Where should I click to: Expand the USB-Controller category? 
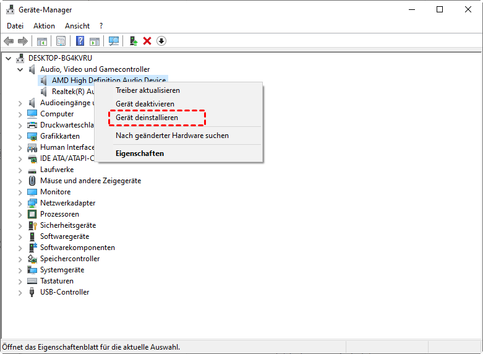pyautogui.click(x=20, y=292)
